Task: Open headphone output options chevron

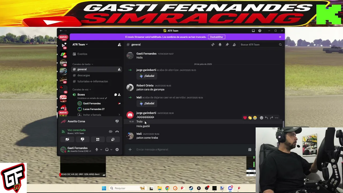Action: 111,150
